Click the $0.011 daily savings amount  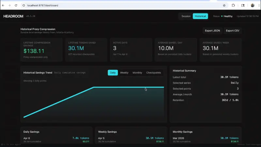[x=86, y=141]
